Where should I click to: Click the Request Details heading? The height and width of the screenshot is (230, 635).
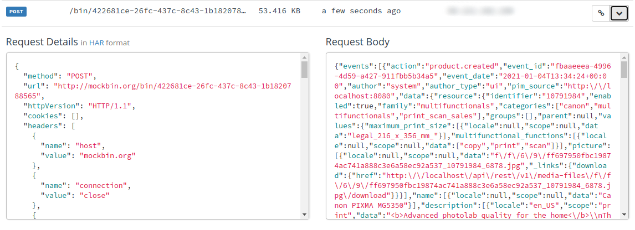pos(42,42)
